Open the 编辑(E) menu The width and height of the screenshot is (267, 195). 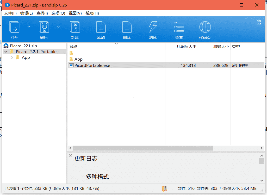pos(26,13)
